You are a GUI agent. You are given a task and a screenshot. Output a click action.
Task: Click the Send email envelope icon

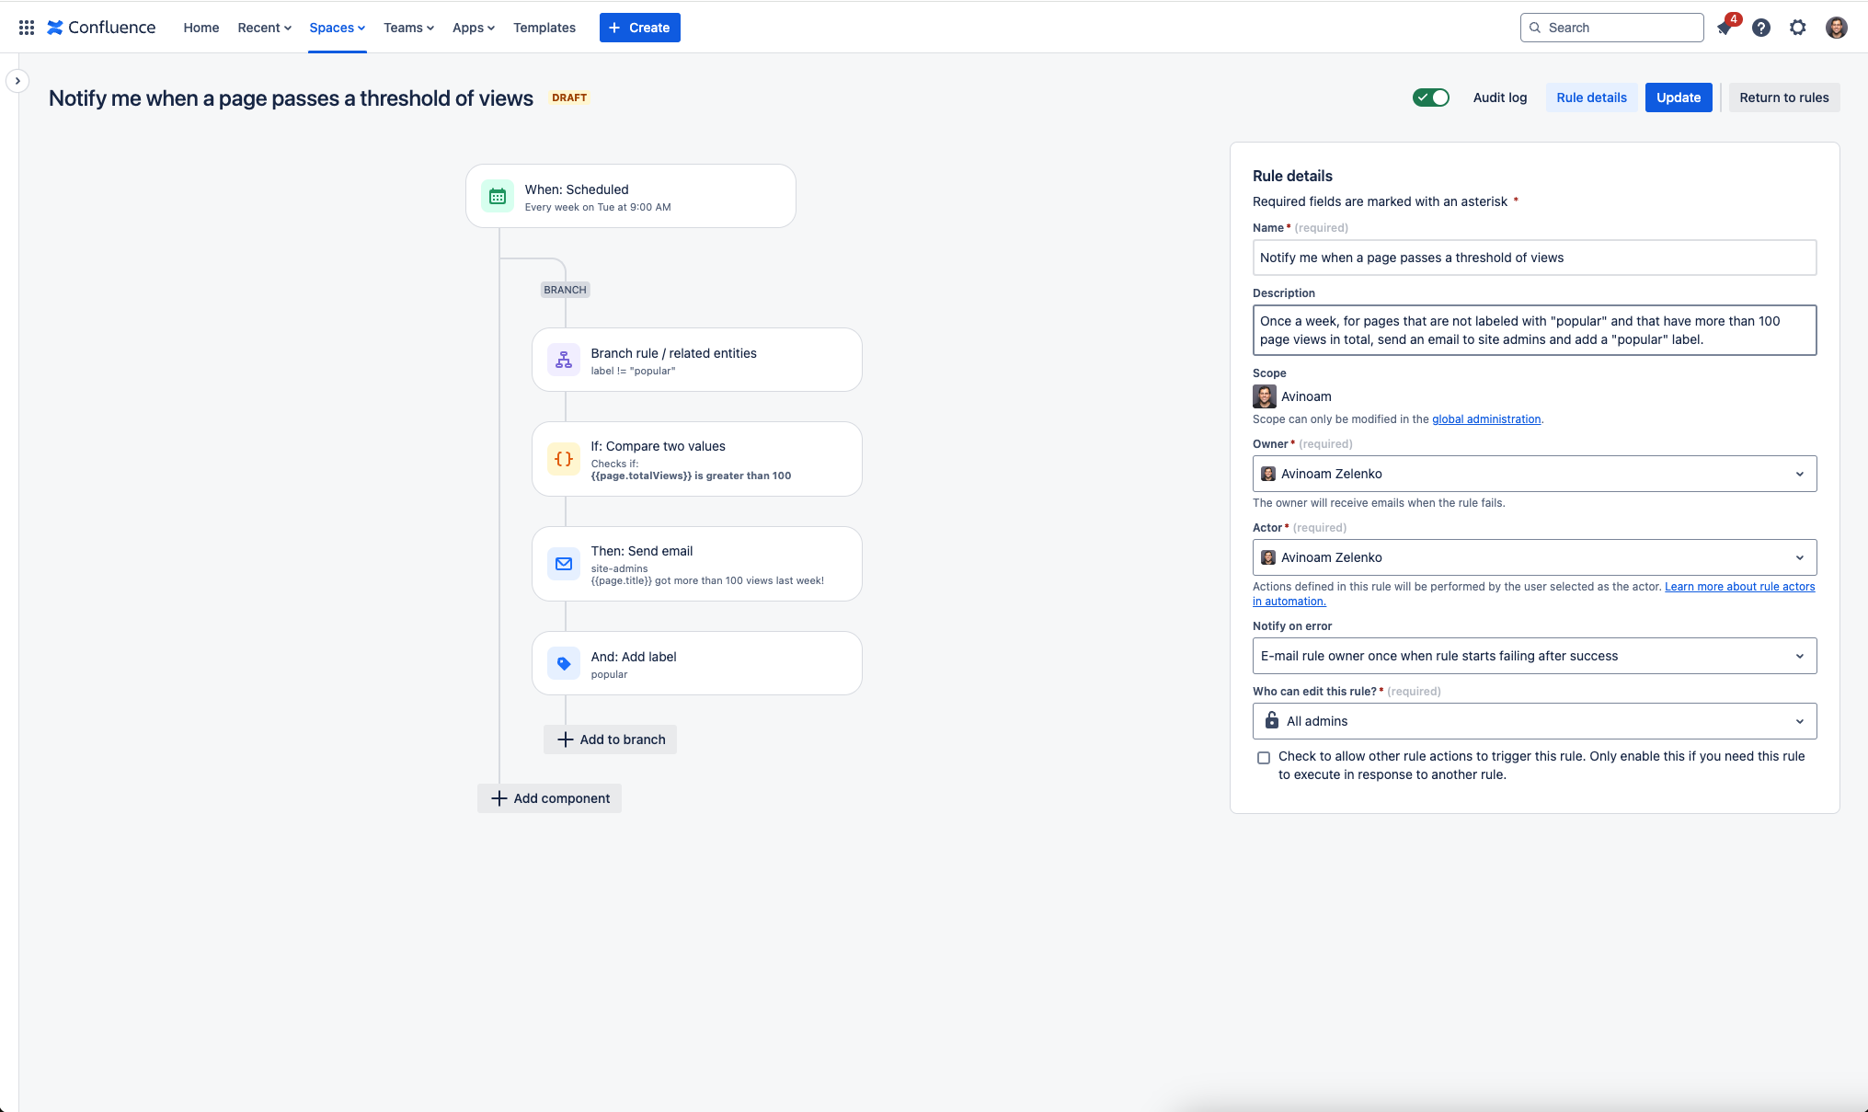(x=564, y=564)
